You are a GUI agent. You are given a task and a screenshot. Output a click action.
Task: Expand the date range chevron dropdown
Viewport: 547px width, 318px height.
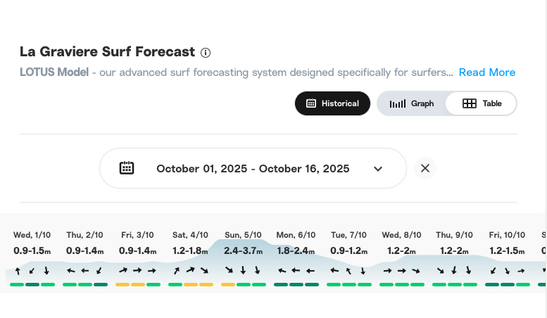pos(378,169)
